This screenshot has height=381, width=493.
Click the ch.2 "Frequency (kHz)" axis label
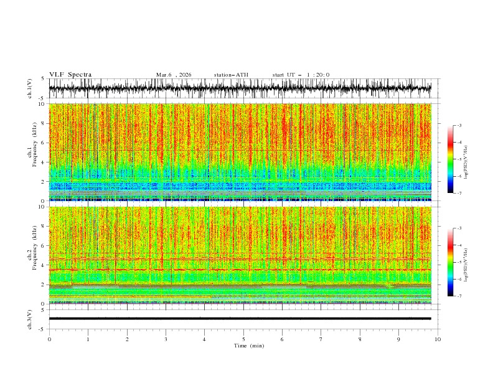35,248
